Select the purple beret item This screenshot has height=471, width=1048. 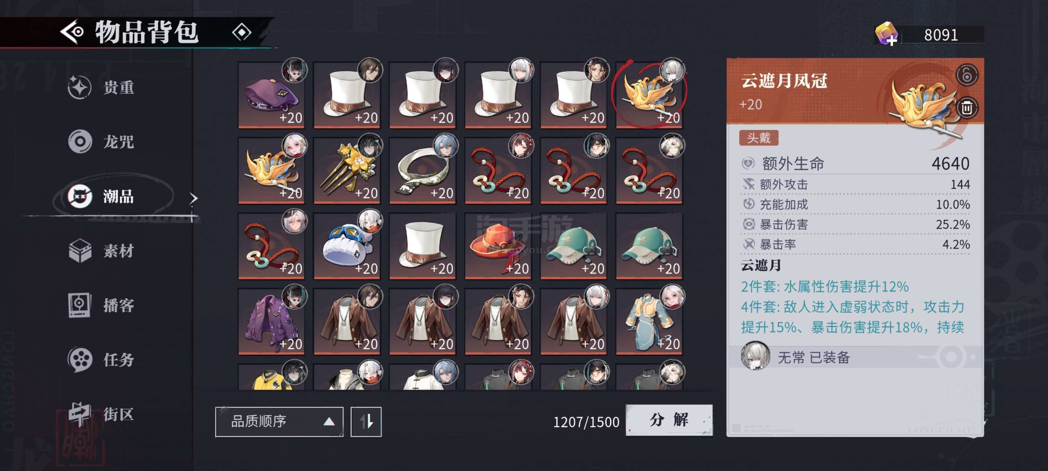(x=271, y=95)
